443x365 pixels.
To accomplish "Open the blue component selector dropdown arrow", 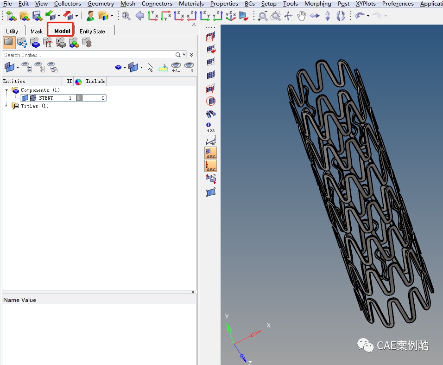I will (x=125, y=67).
